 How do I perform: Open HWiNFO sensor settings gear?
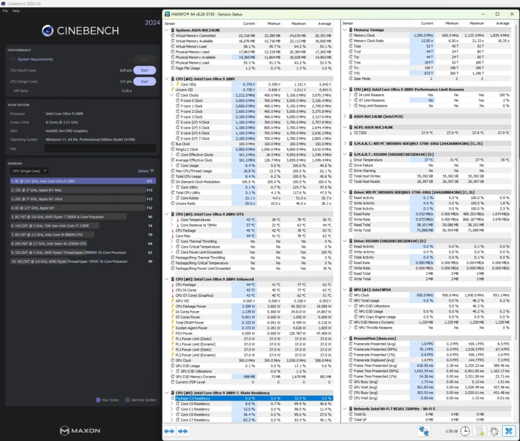pos(494,431)
